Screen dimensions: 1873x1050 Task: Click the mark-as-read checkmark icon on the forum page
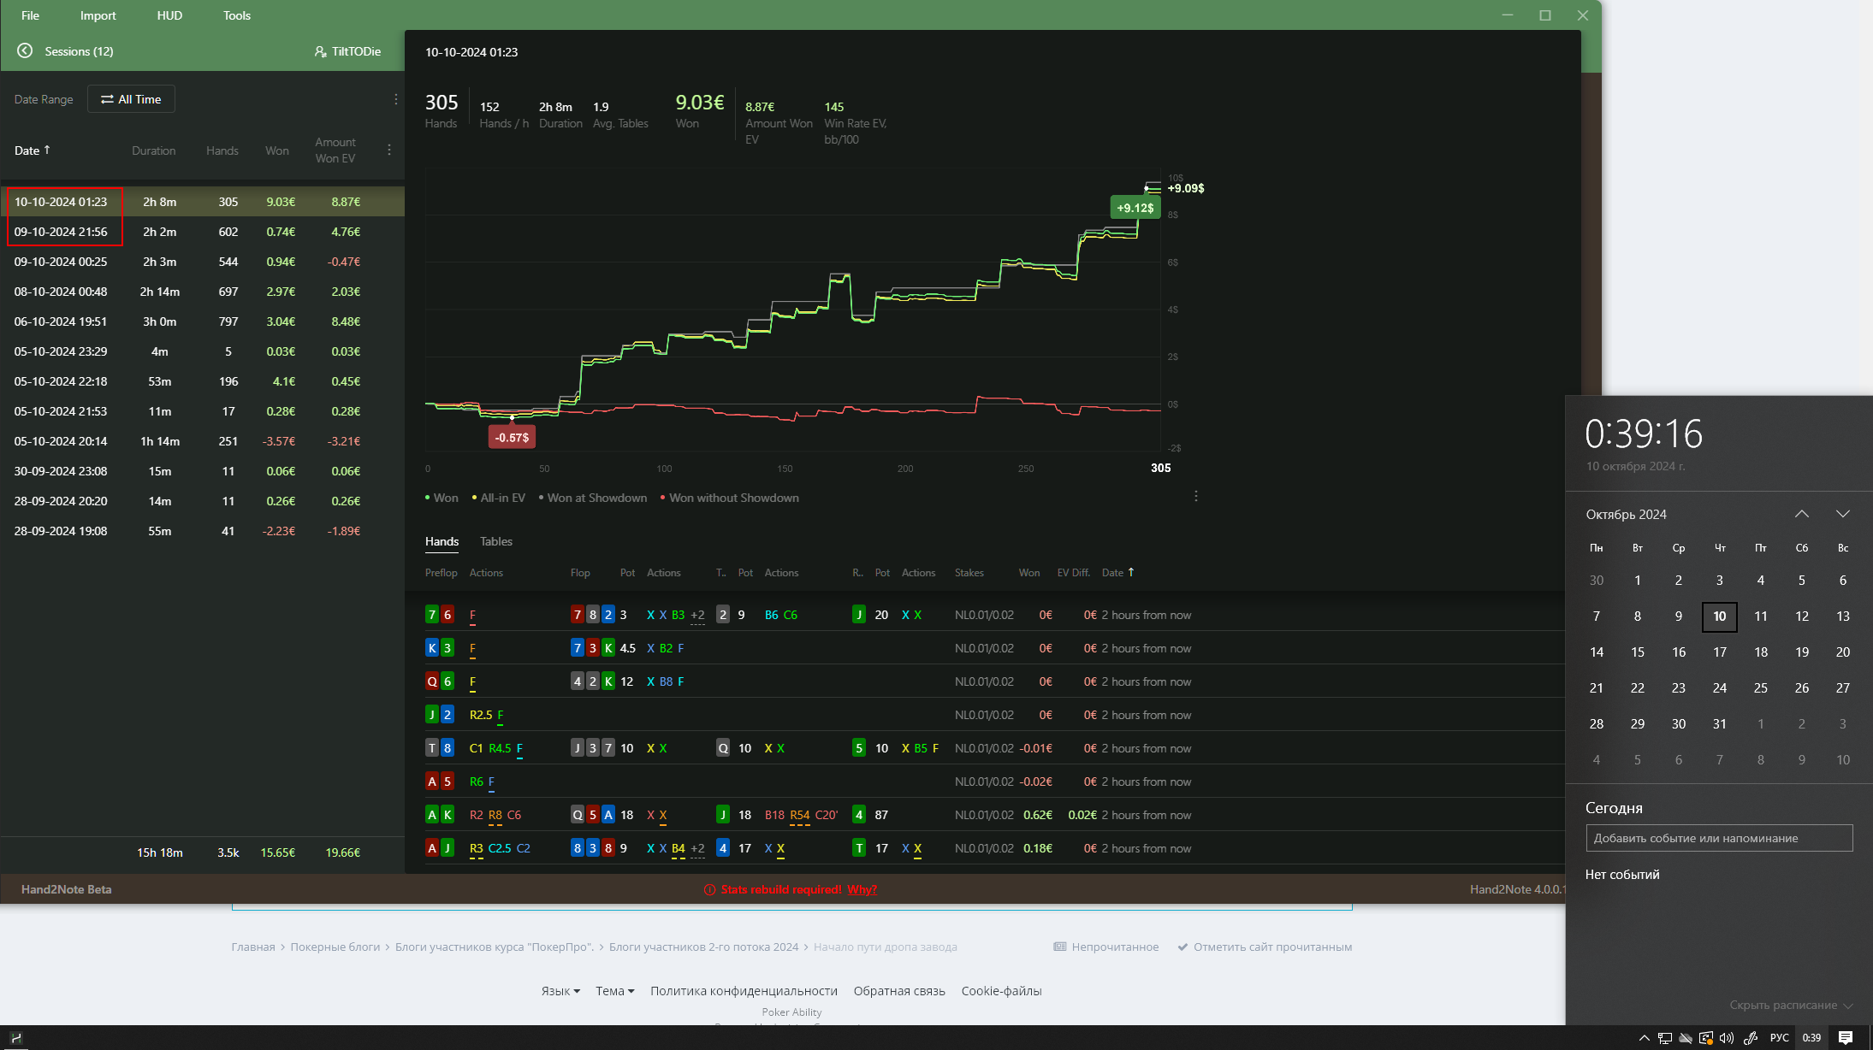click(1182, 947)
